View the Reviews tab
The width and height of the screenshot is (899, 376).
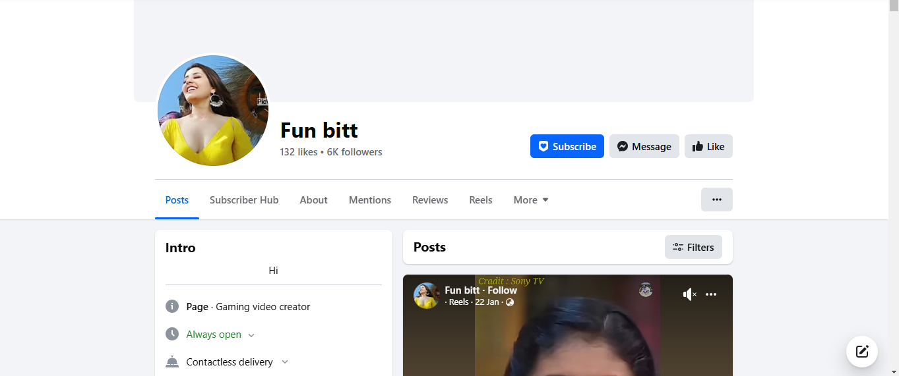430,200
